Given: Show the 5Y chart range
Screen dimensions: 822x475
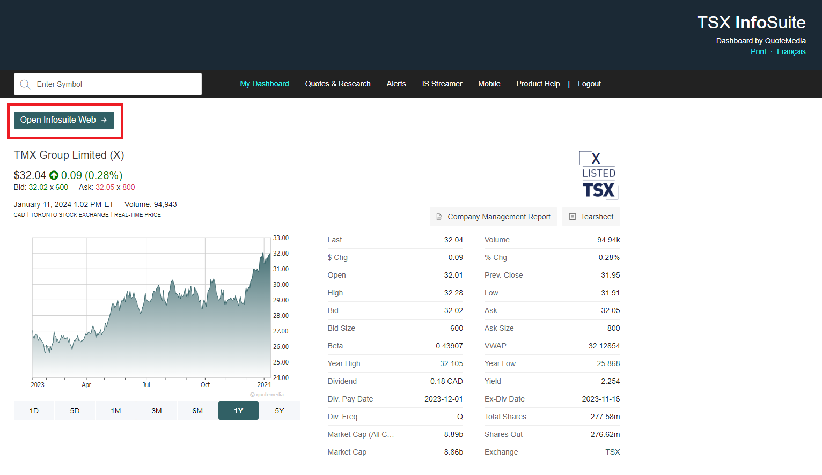Looking at the screenshot, I should [x=280, y=411].
